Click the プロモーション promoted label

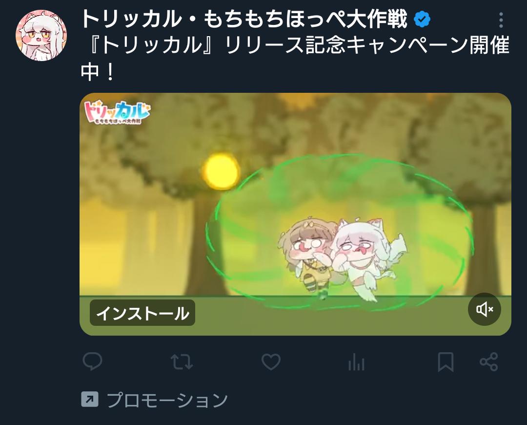coord(167,400)
